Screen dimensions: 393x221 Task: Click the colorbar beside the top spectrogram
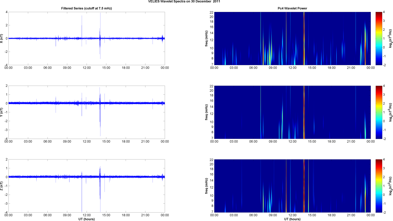click(379, 38)
